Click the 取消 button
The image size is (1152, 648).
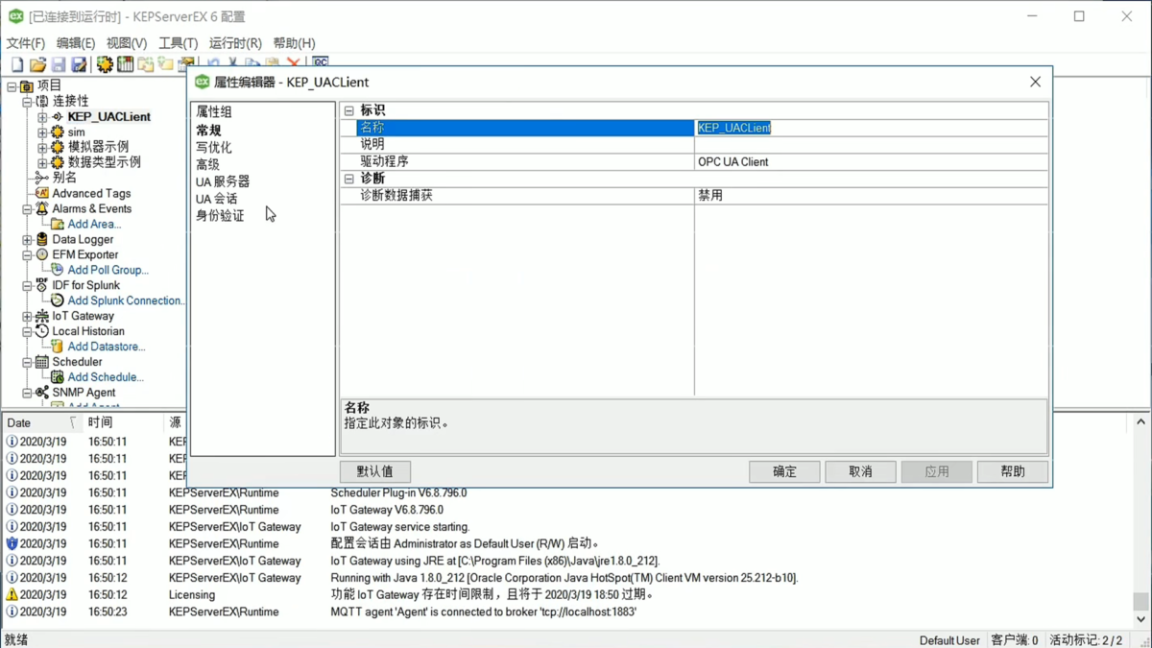[860, 471]
